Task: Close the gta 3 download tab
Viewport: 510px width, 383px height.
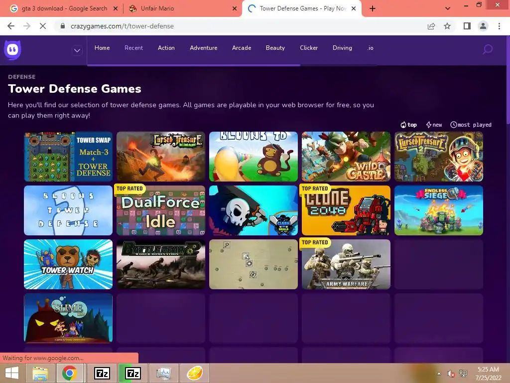Action: click(116, 9)
